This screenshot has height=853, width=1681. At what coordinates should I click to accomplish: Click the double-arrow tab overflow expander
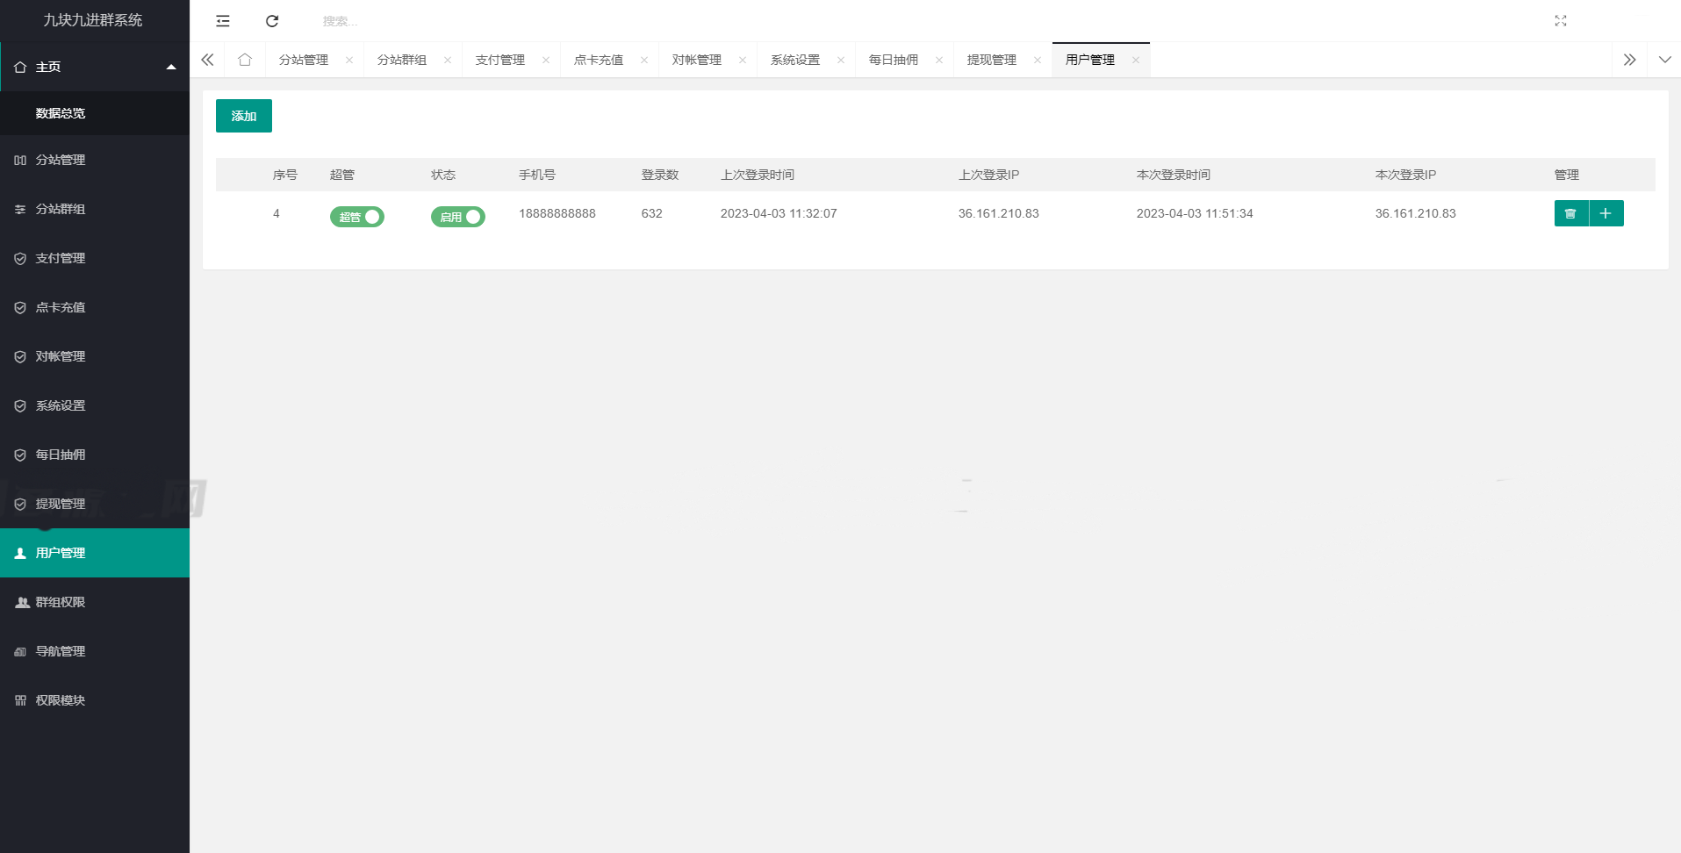point(1629,60)
